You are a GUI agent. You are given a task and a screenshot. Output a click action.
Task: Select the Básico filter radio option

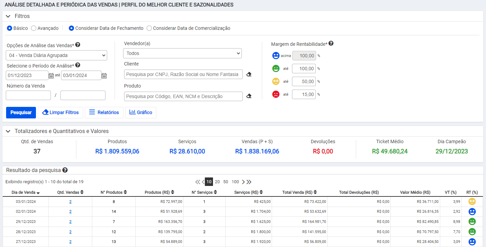pyautogui.click(x=9, y=28)
